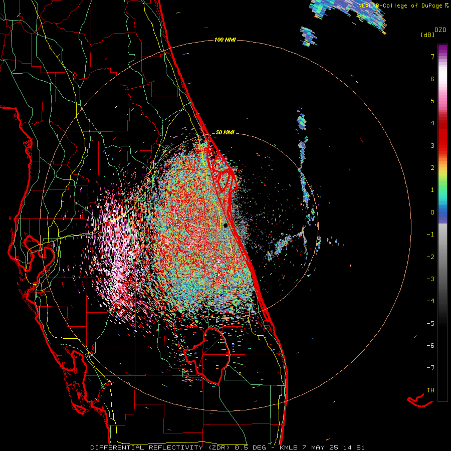Click the 100 NMI range ring label
The height and width of the screenshot is (451, 451).
pos(225,40)
